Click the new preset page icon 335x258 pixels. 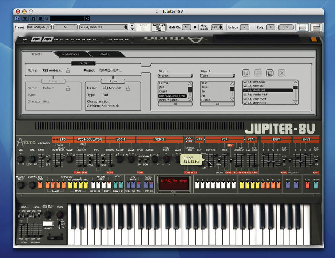(246, 73)
